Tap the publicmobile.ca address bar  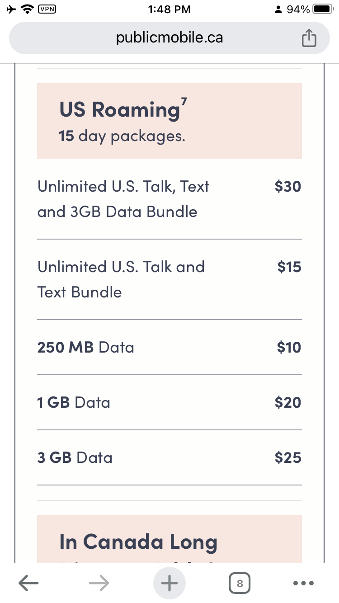coord(169,38)
